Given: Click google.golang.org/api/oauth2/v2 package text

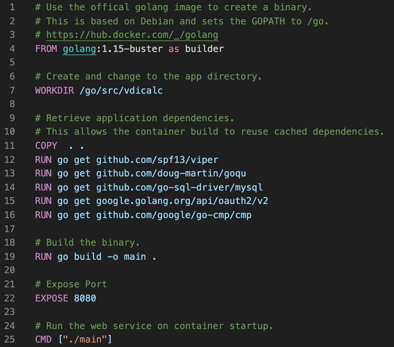Looking at the screenshot, I should [x=182, y=201].
